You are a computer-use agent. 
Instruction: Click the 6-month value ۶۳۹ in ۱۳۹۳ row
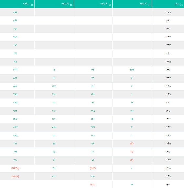[93, 127]
